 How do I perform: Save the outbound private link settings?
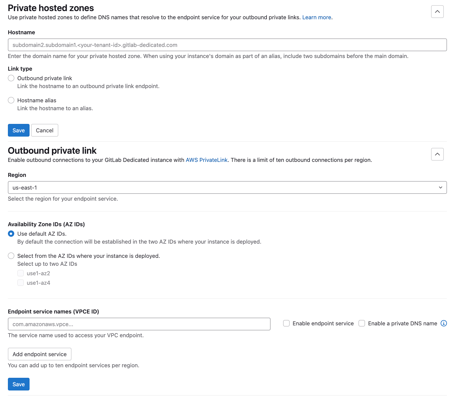[18, 384]
